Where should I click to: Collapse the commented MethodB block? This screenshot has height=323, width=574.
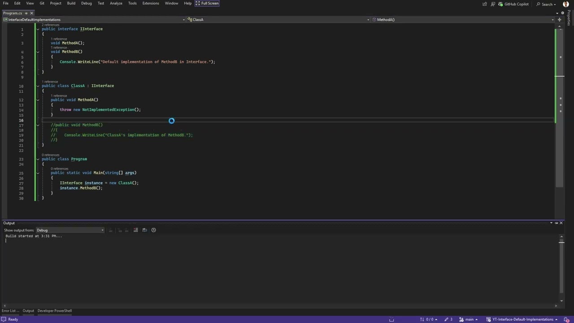(38, 125)
